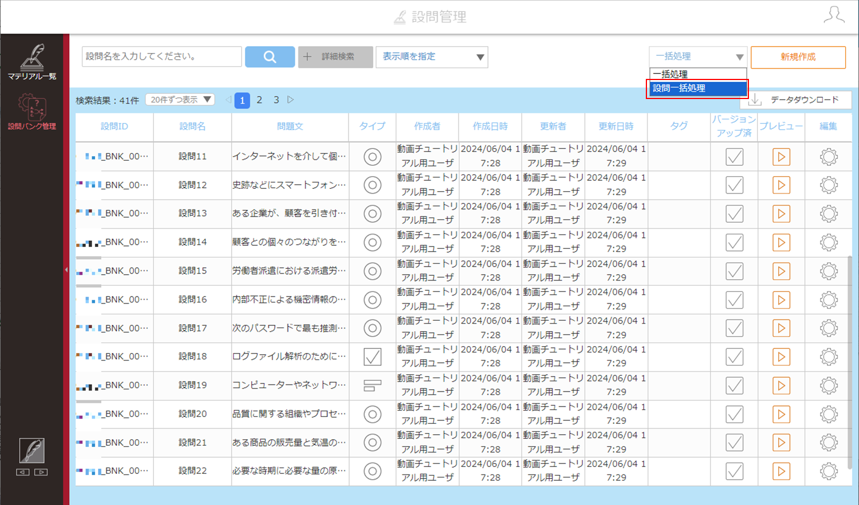Screen dimensions: 859x505
Task: Click the 設問名 search input field
Action: [161, 56]
